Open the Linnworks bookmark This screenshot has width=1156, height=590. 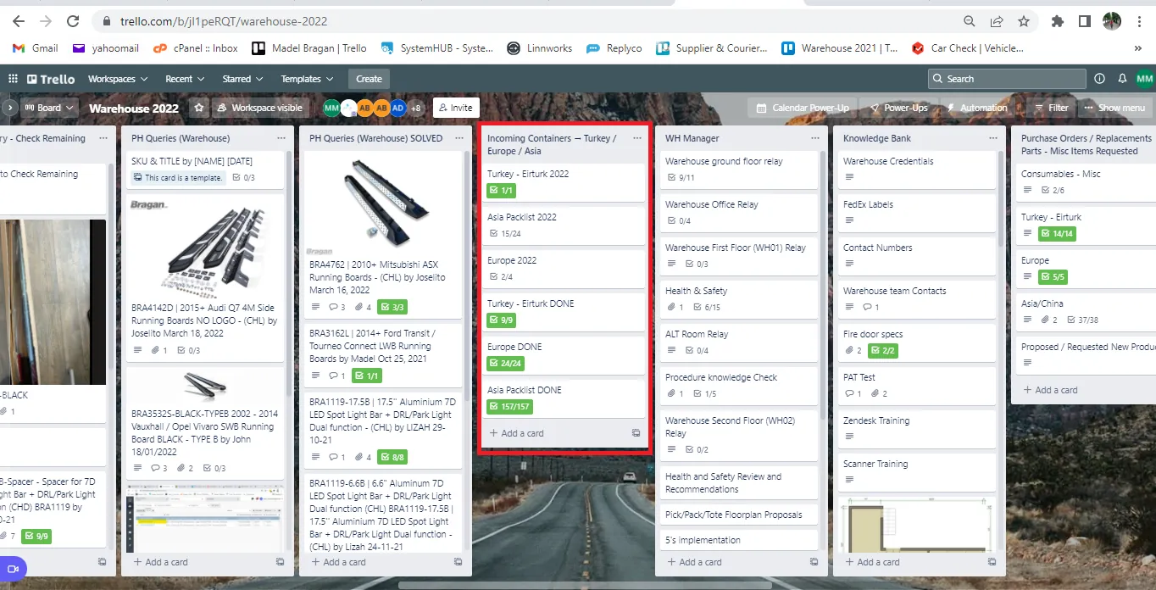(x=539, y=48)
